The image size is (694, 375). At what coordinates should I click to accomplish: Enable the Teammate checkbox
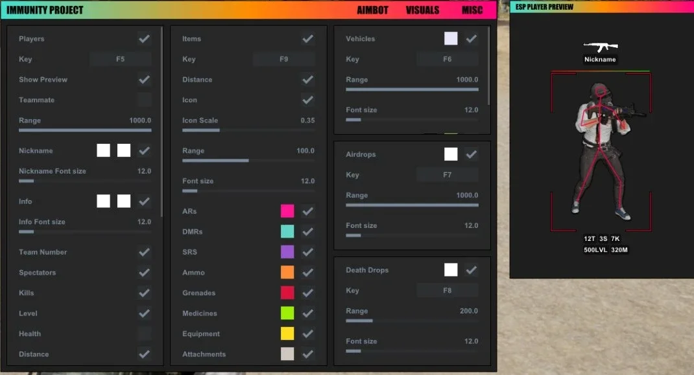tap(144, 100)
